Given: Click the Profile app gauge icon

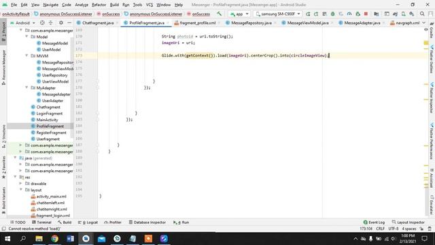Looking at the screenshot, I should (349, 14).
